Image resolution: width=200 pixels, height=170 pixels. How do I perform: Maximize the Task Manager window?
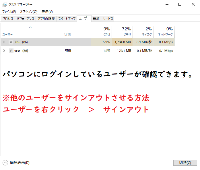(180, 5)
